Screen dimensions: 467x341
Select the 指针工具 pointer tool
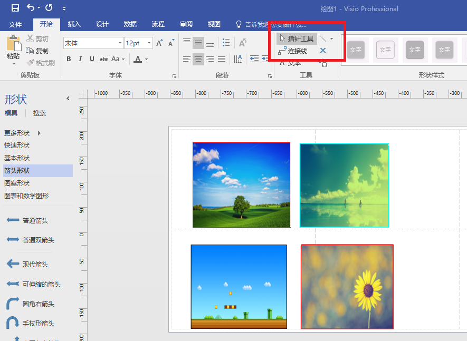click(297, 38)
